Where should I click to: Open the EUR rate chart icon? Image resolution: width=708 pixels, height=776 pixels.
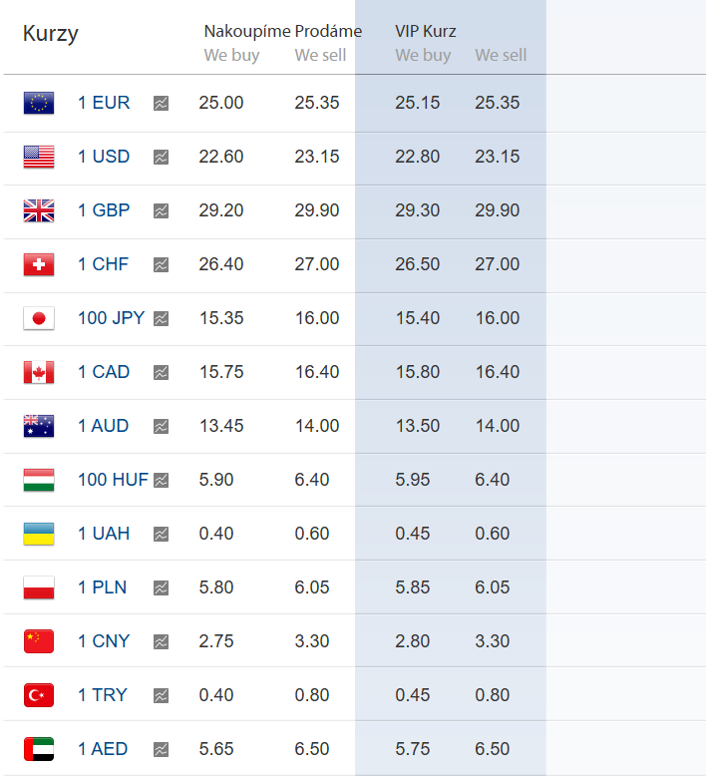161,104
